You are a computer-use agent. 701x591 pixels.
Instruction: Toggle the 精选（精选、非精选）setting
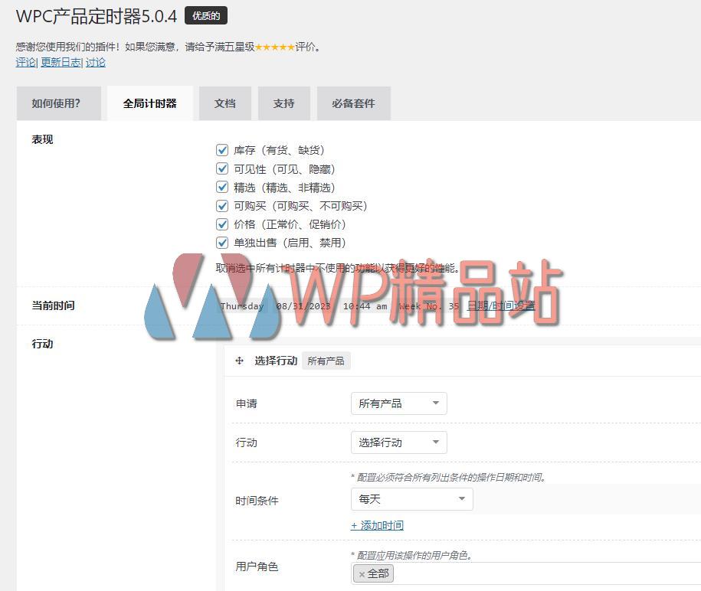pos(222,188)
